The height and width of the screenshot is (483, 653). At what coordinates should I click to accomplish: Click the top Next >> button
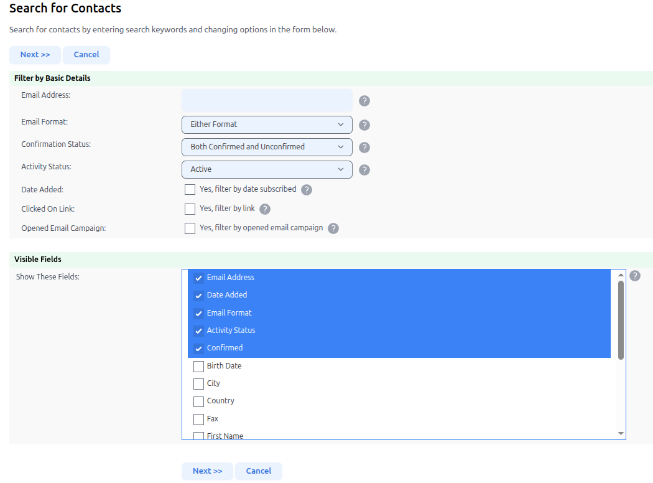click(x=35, y=55)
